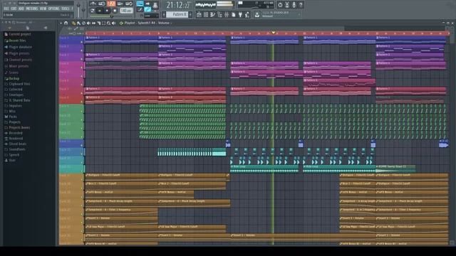Open the TOOLS menu
The width and height of the screenshot is (456, 256).
point(66,9)
